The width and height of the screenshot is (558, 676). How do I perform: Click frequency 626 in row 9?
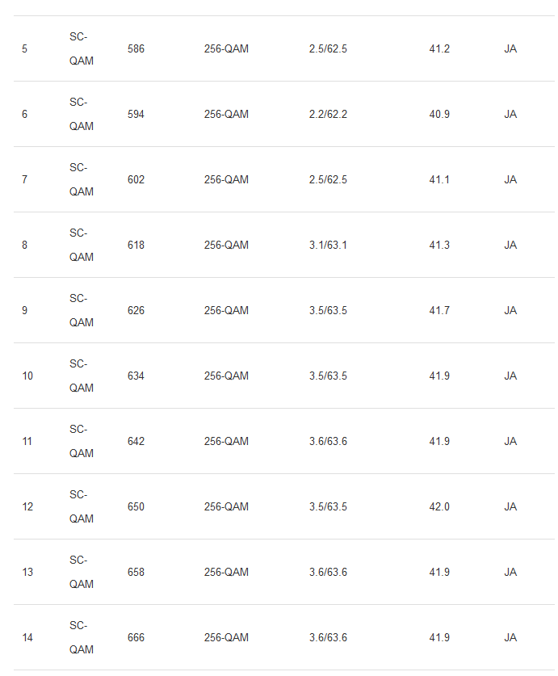pyautogui.click(x=136, y=310)
